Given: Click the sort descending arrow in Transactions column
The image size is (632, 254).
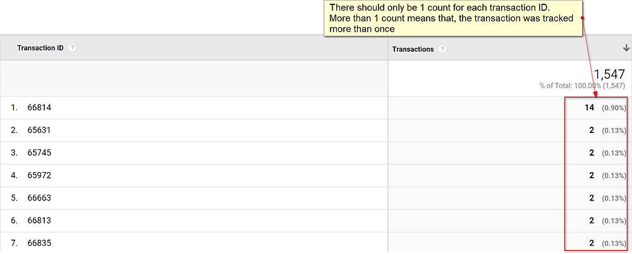Looking at the screenshot, I should [626, 49].
